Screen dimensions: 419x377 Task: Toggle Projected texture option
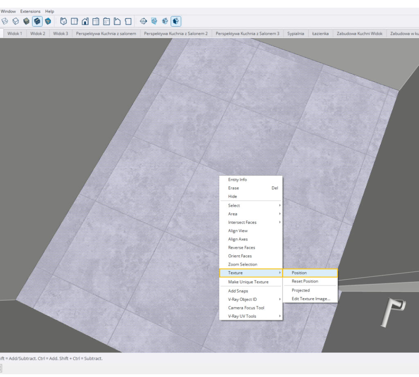(301, 290)
